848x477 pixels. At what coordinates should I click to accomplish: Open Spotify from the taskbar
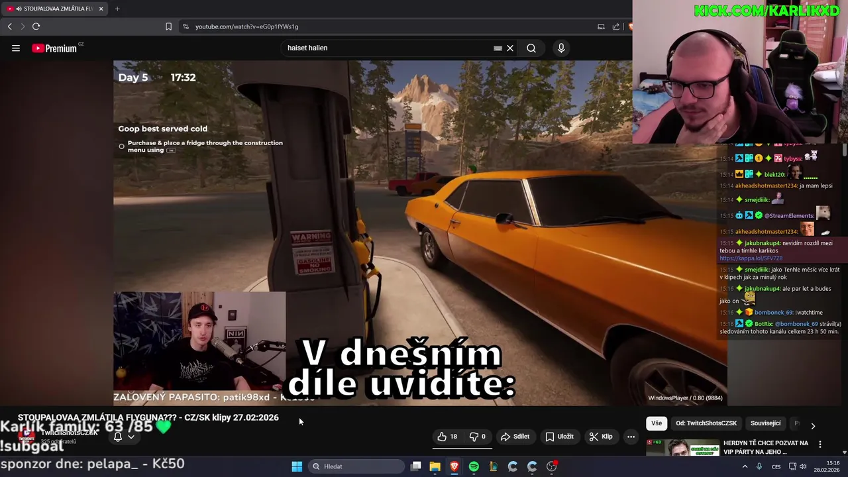pyautogui.click(x=474, y=466)
